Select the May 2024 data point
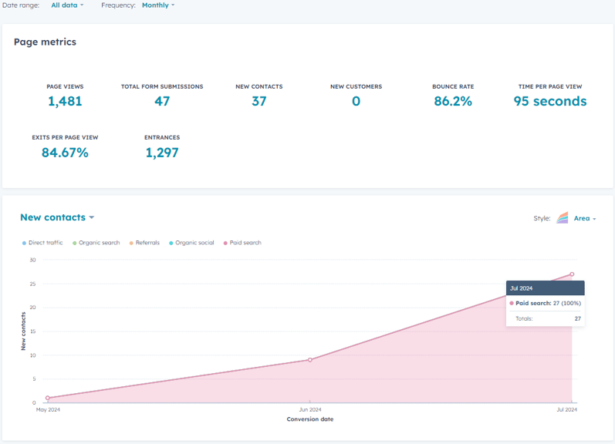Screen dimensions: 615x444 48,398
